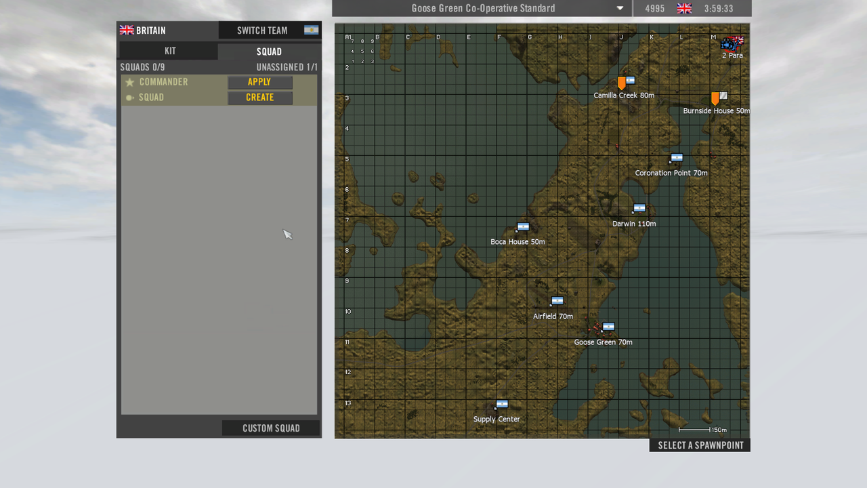The height and width of the screenshot is (488, 867).
Task: Click the Darwin 110m label
Action: pyautogui.click(x=634, y=224)
